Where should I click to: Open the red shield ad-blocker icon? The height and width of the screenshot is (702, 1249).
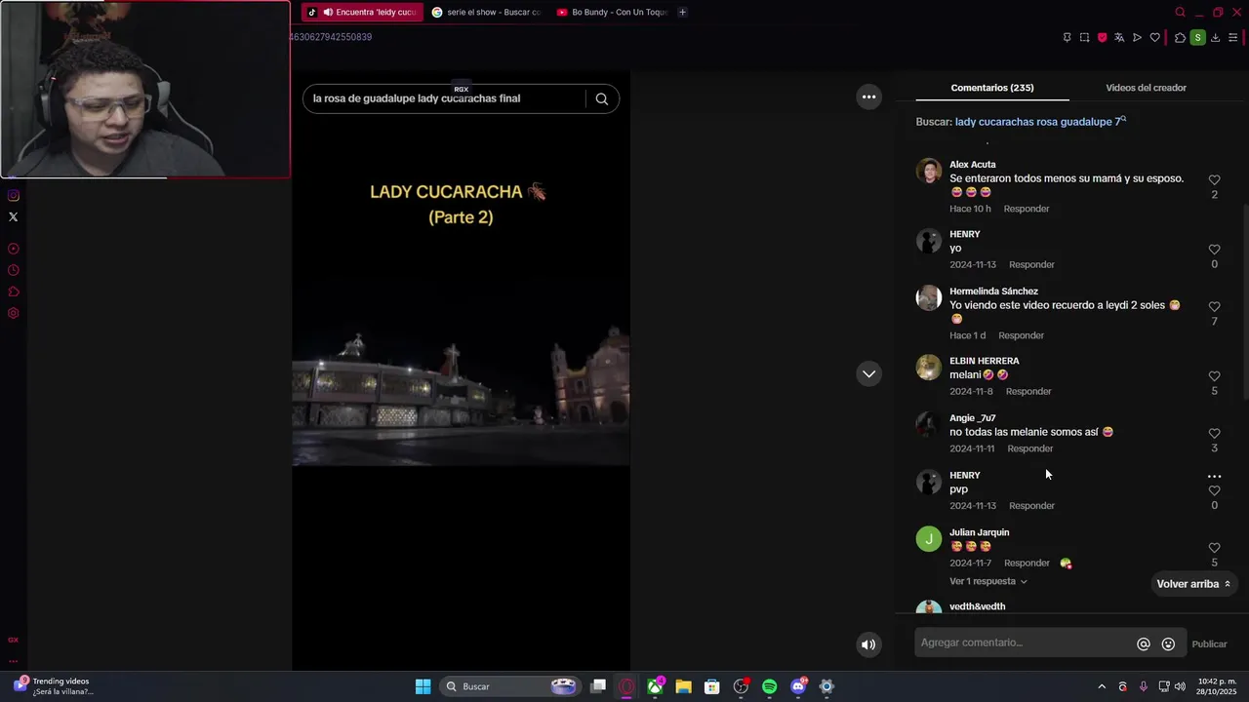(x=1102, y=37)
